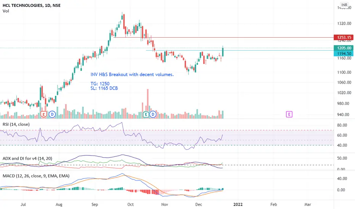Click the 1100.00 price axis label
355x209 pixels.
(344, 72)
